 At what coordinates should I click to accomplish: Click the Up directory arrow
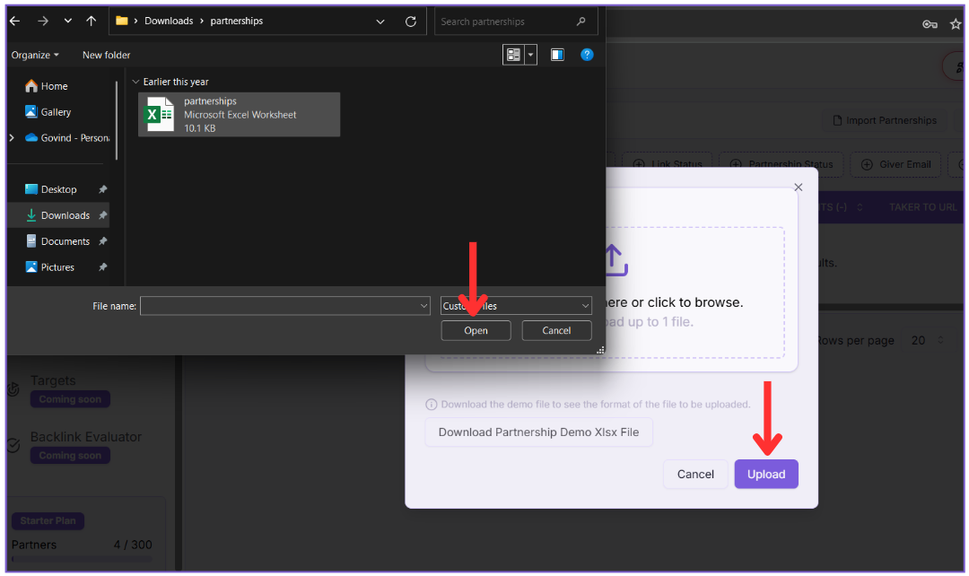point(92,21)
